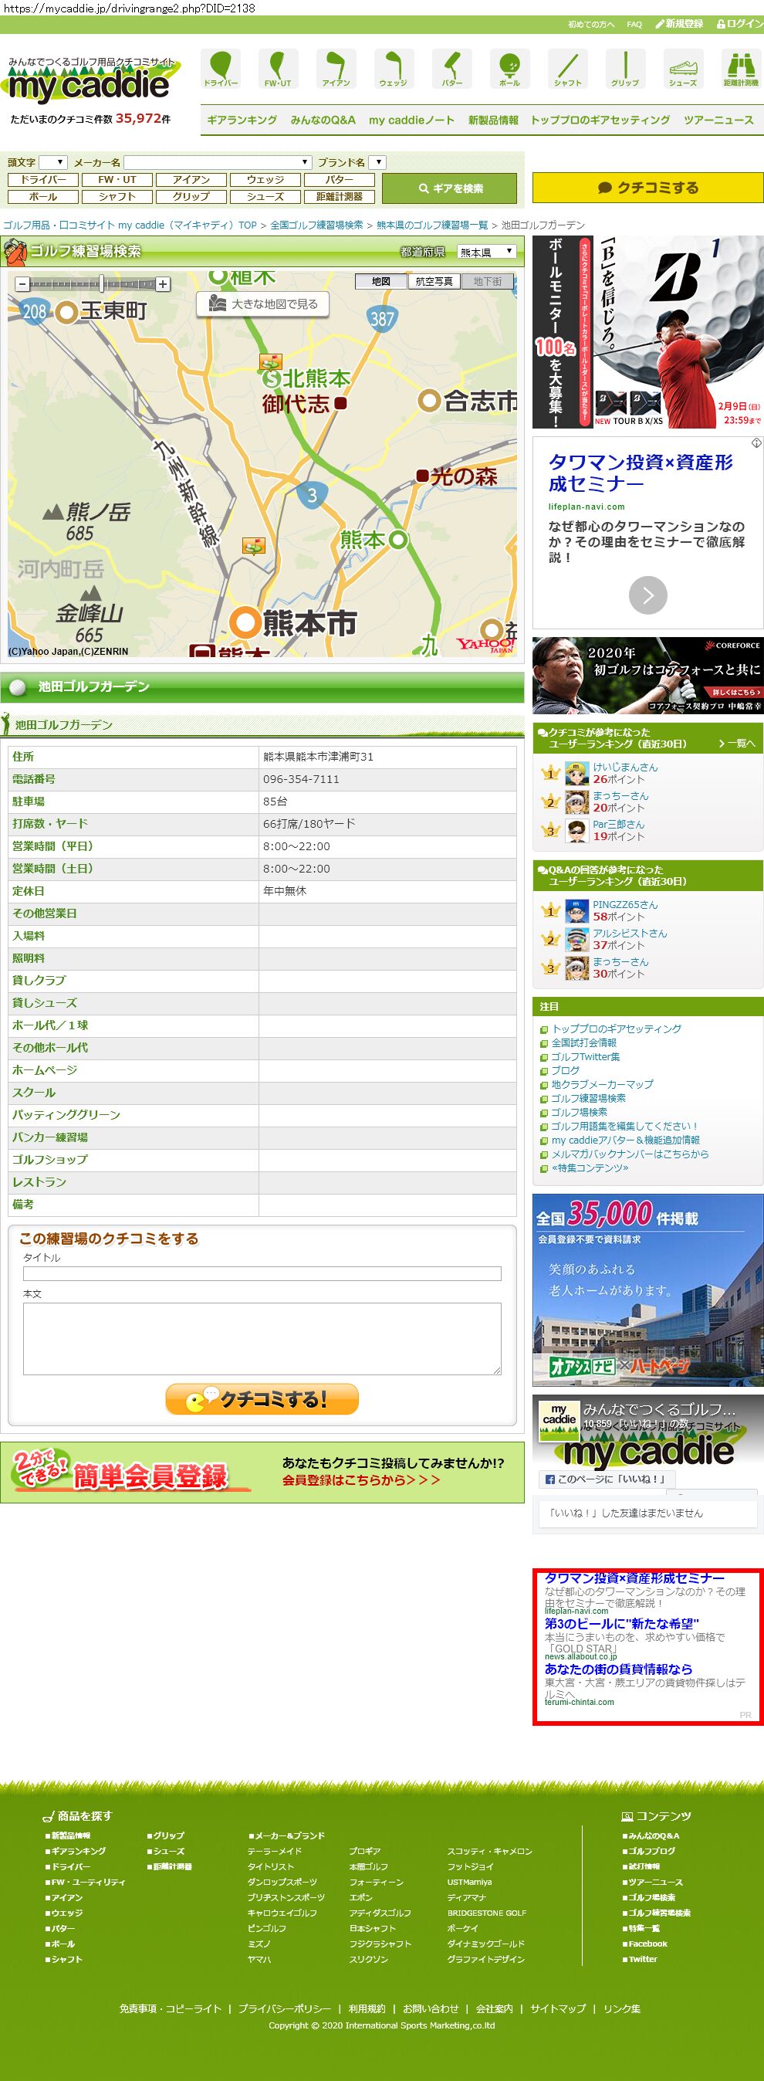Click the yellow クチコミする button
764x2081 pixels.
coord(647,188)
